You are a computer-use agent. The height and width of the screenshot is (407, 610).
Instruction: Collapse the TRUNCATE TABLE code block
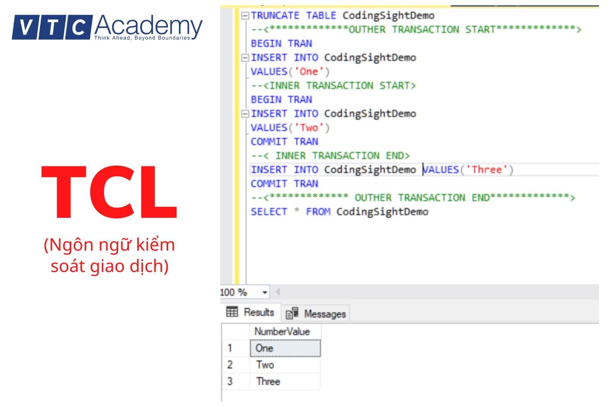(245, 16)
